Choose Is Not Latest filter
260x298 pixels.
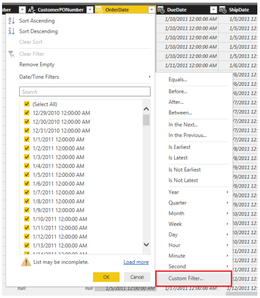(183, 180)
